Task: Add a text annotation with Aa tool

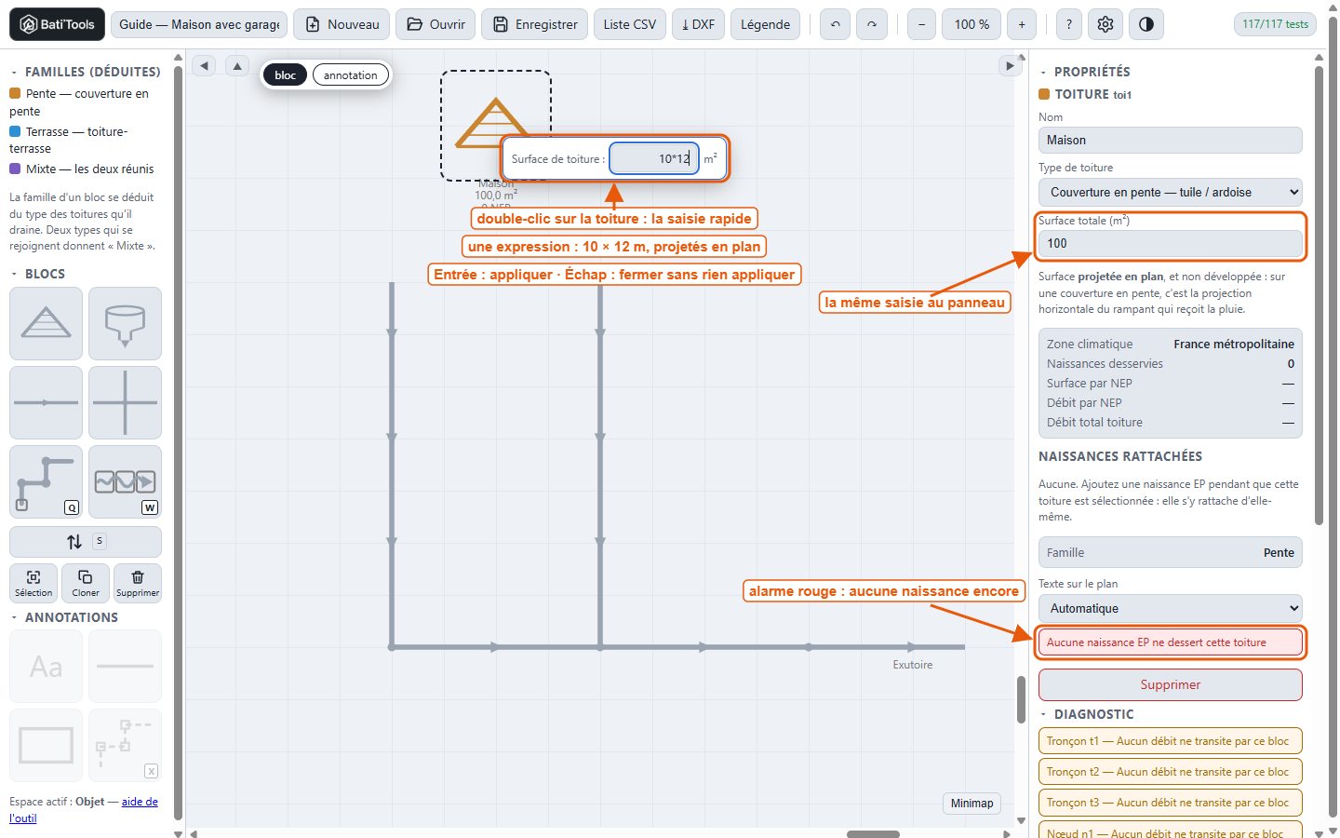Action: pyautogui.click(x=47, y=667)
